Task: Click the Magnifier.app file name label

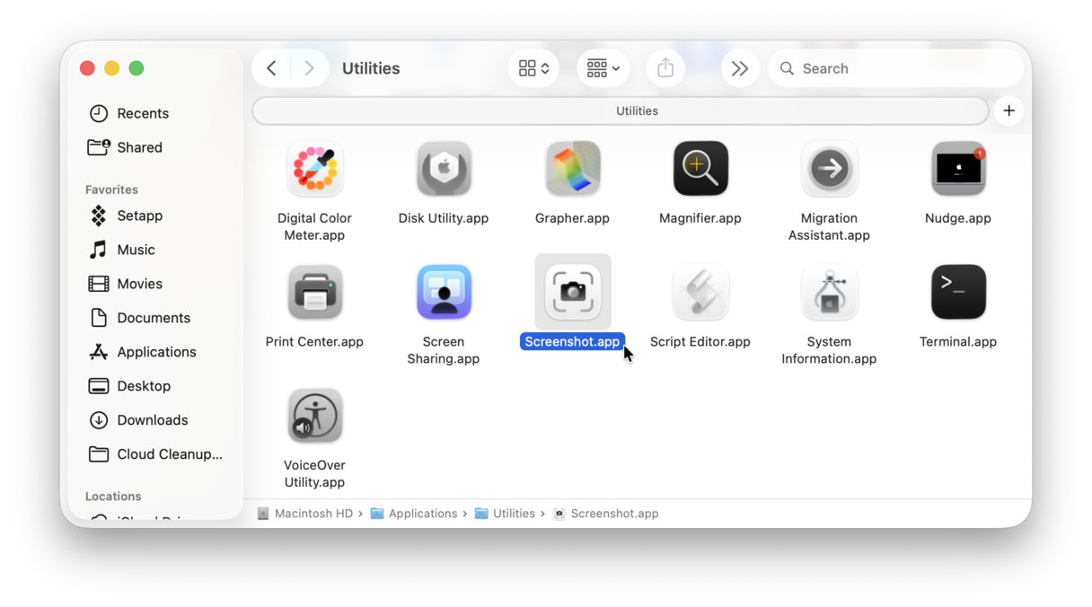Action: (700, 218)
